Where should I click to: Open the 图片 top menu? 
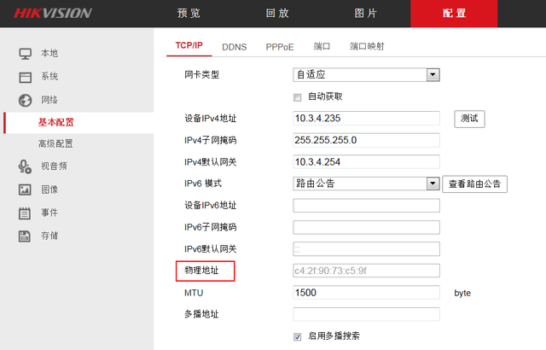pyautogui.click(x=366, y=14)
